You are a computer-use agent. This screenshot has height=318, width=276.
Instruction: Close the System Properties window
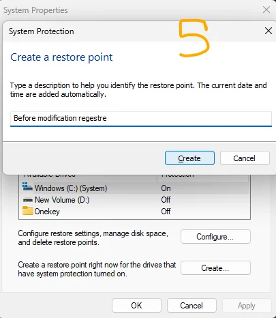point(266,10)
